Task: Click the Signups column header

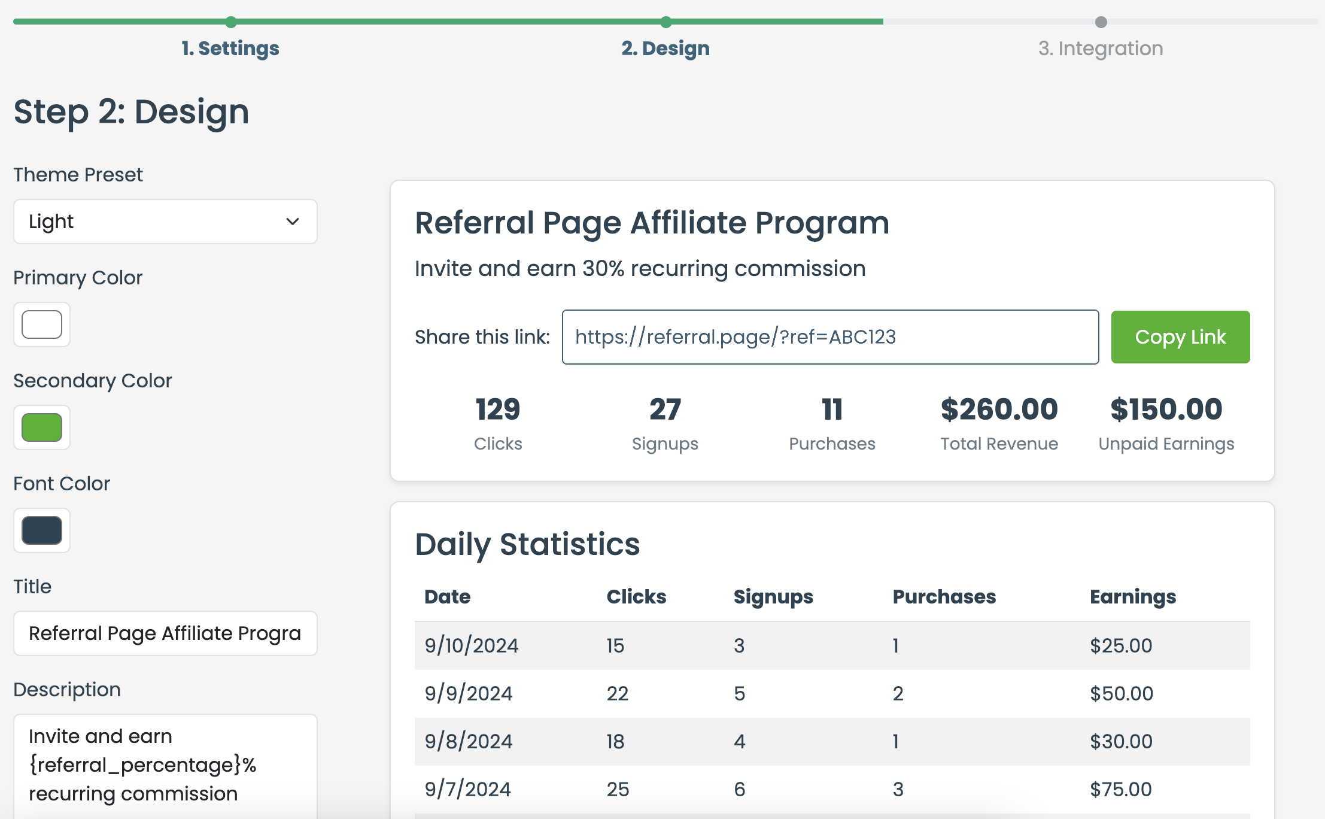Action: [x=773, y=597]
